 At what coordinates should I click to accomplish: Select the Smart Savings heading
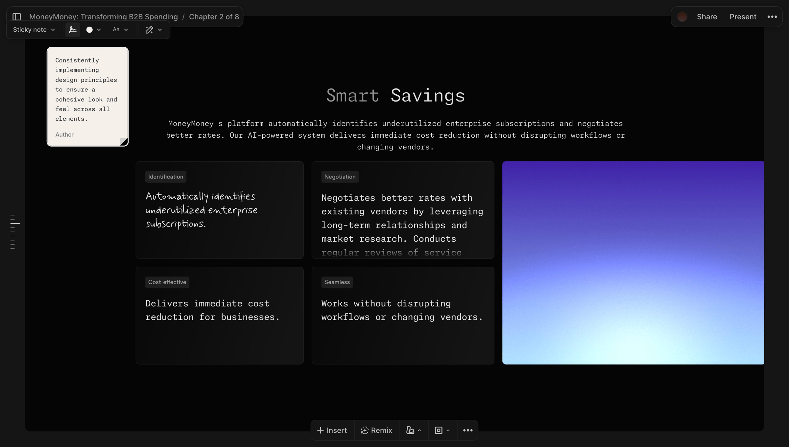tap(395, 95)
